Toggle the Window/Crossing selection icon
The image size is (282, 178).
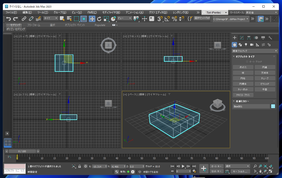tap(84, 19)
